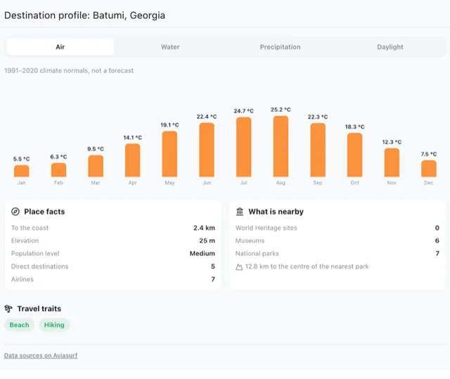Click the Population level row label
450x379 pixels.
pos(35,253)
